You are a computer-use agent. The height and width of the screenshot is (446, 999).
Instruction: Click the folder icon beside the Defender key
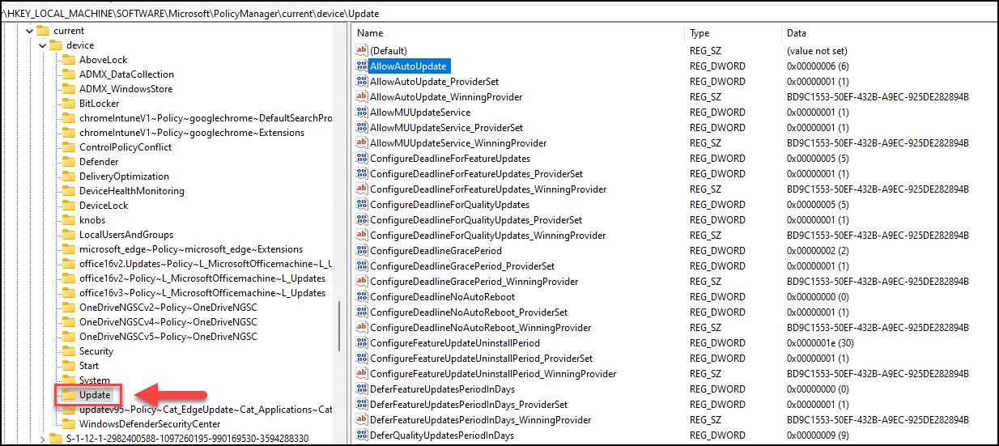(69, 162)
